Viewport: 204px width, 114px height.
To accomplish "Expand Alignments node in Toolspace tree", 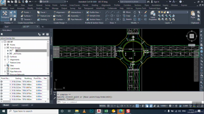I will point(5,60).
